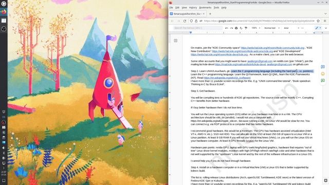Viewport: 329px width, 185px height.
Task: Open the OBS Studio launcher in panel
Action: point(4,29)
